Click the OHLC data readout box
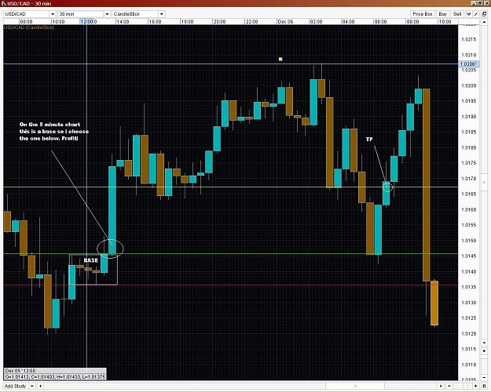Screen dimensions: 491x392 55,377
